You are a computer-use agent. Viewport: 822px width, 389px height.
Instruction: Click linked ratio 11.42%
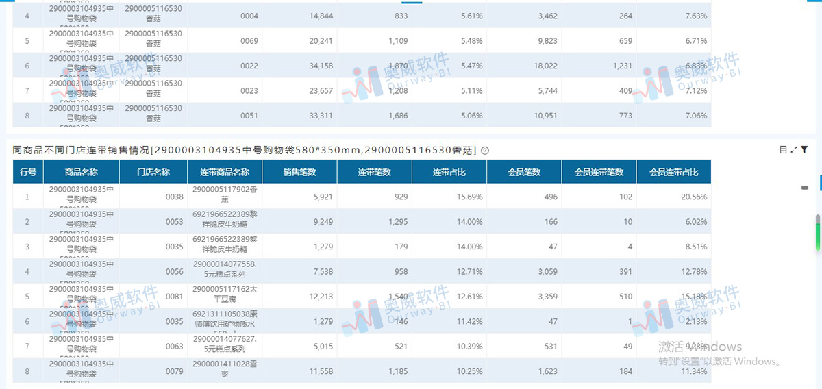471,321
